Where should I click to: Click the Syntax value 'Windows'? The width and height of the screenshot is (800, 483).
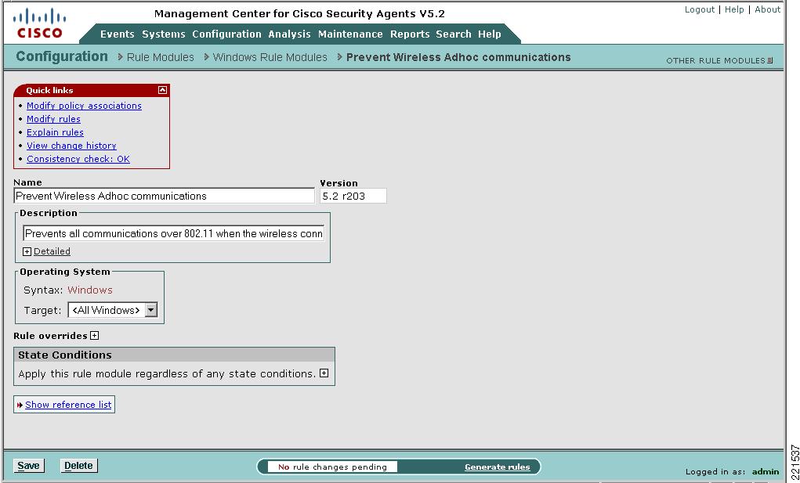coord(90,290)
